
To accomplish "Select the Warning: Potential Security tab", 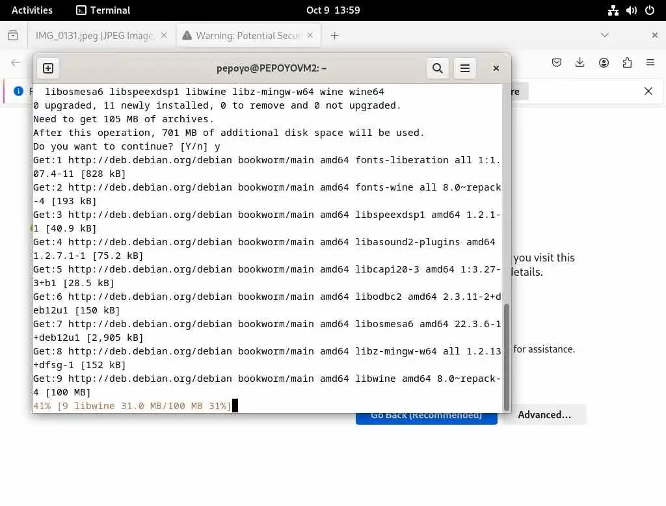I will pos(248,36).
